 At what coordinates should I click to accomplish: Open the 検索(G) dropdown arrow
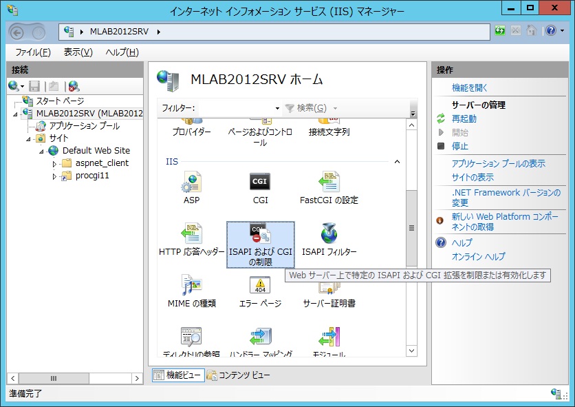pos(335,108)
